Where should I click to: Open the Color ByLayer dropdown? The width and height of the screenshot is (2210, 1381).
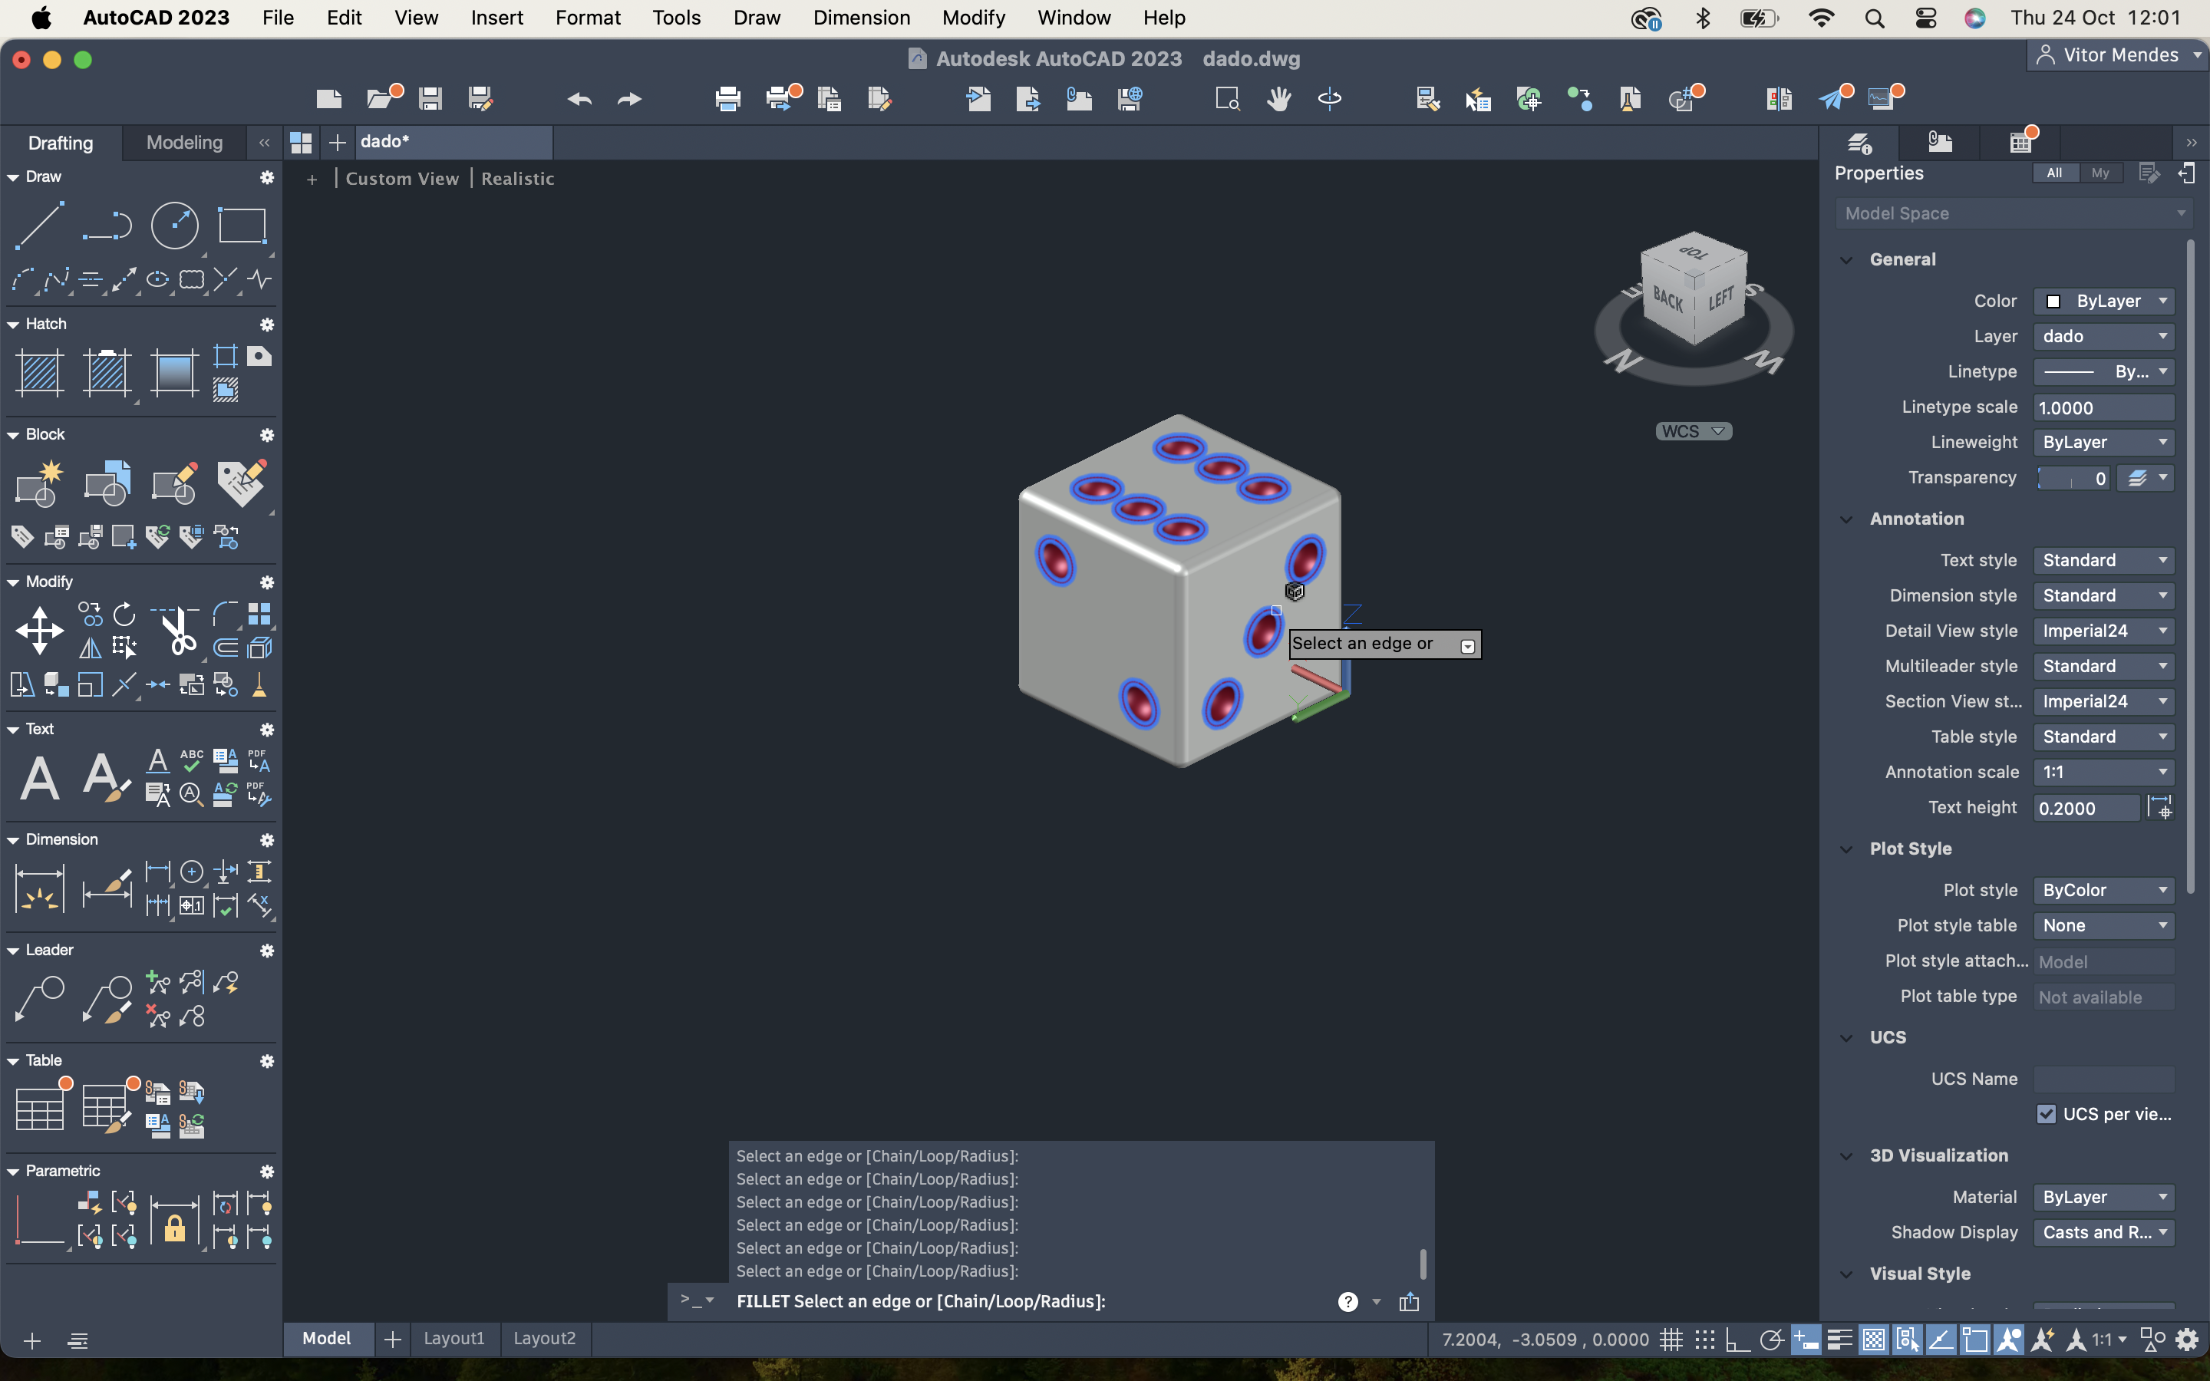pyautogui.click(x=2104, y=301)
